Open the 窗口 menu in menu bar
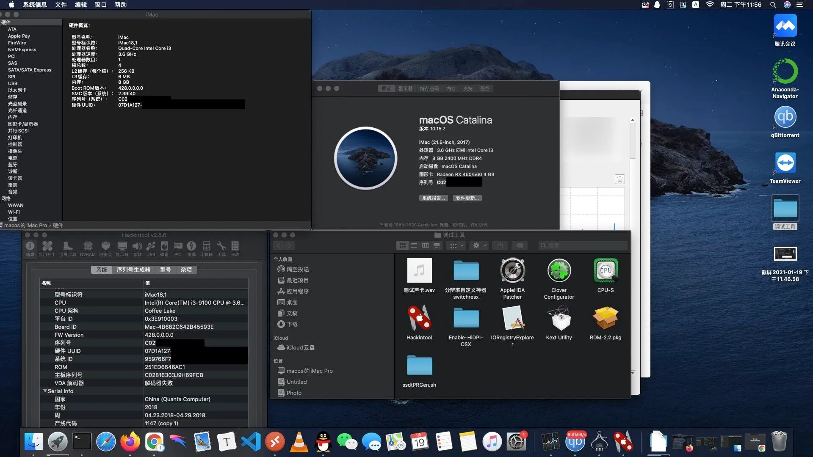The width and height of the screenshot is (813, 457). 101,5
